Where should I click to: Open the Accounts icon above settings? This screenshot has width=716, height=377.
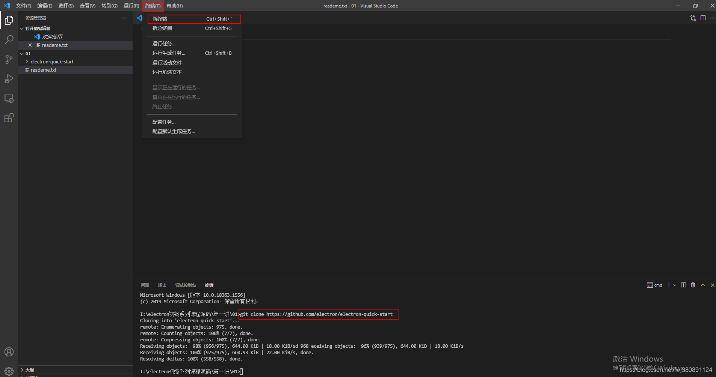pos(9,352)
